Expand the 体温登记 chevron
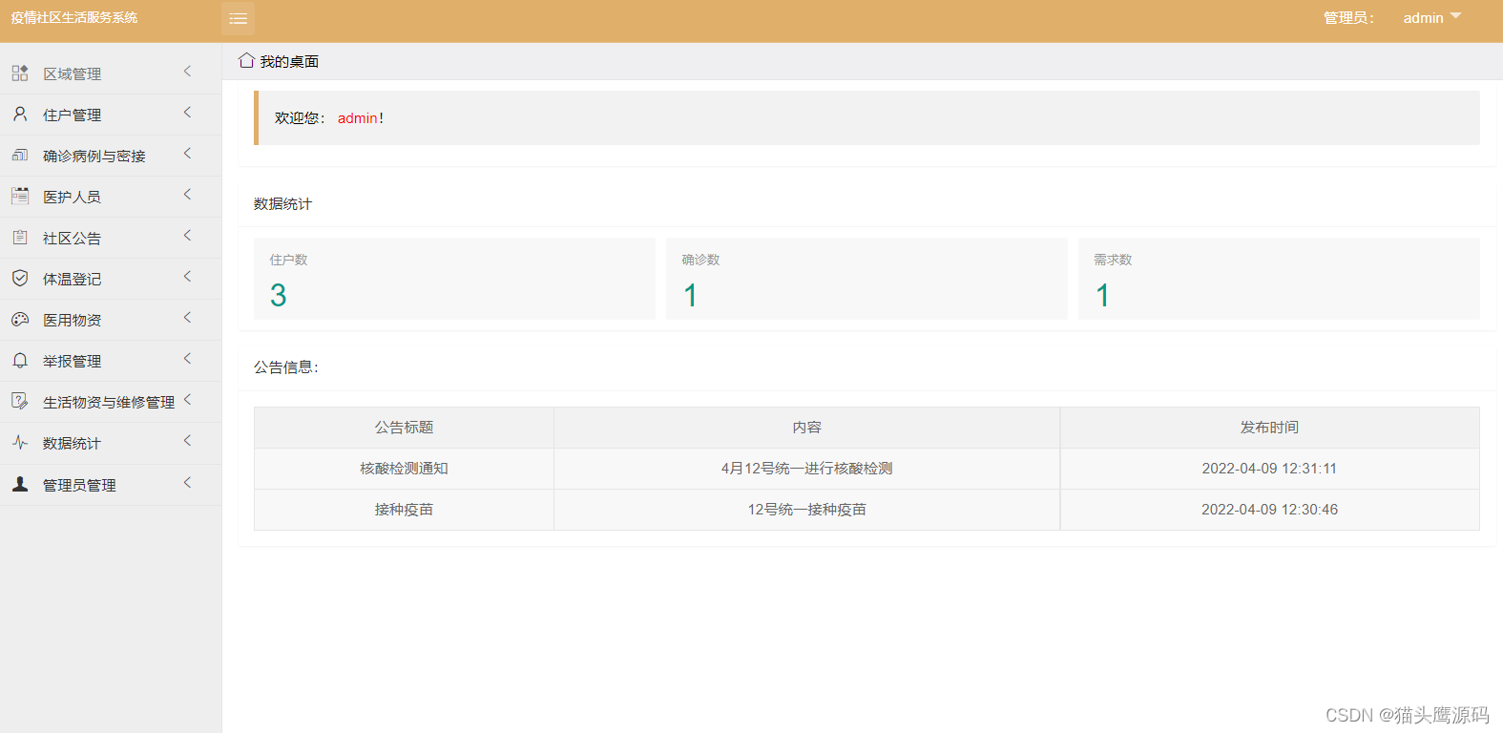 pos(187,277)
